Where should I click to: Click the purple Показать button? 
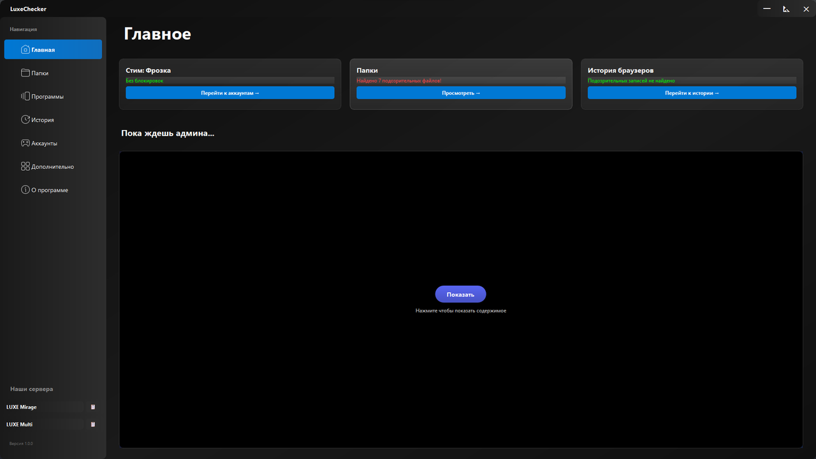[x=460, y=294]
